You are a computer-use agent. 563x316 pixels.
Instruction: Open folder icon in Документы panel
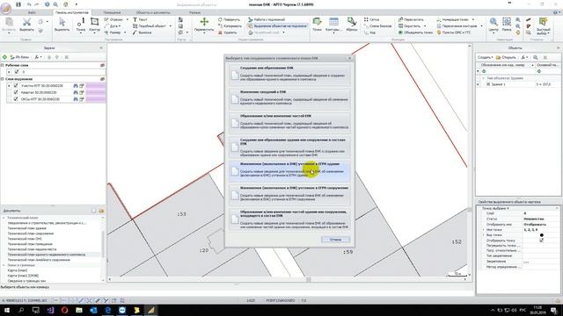101,211
